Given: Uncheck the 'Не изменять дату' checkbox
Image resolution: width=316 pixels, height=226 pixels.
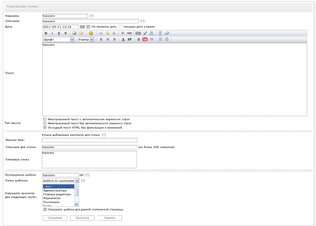Looking at the screenshot, I should [x=88, y=27].
